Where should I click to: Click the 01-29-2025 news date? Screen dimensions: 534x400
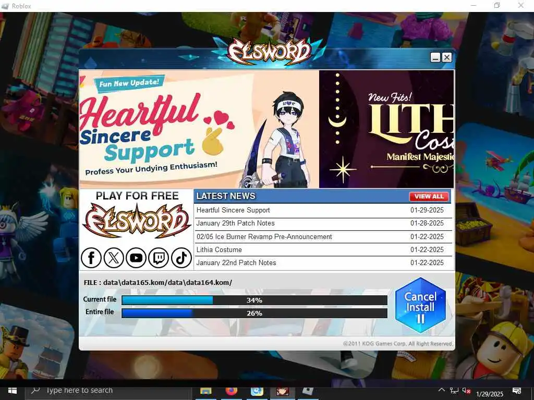[427, 210]
